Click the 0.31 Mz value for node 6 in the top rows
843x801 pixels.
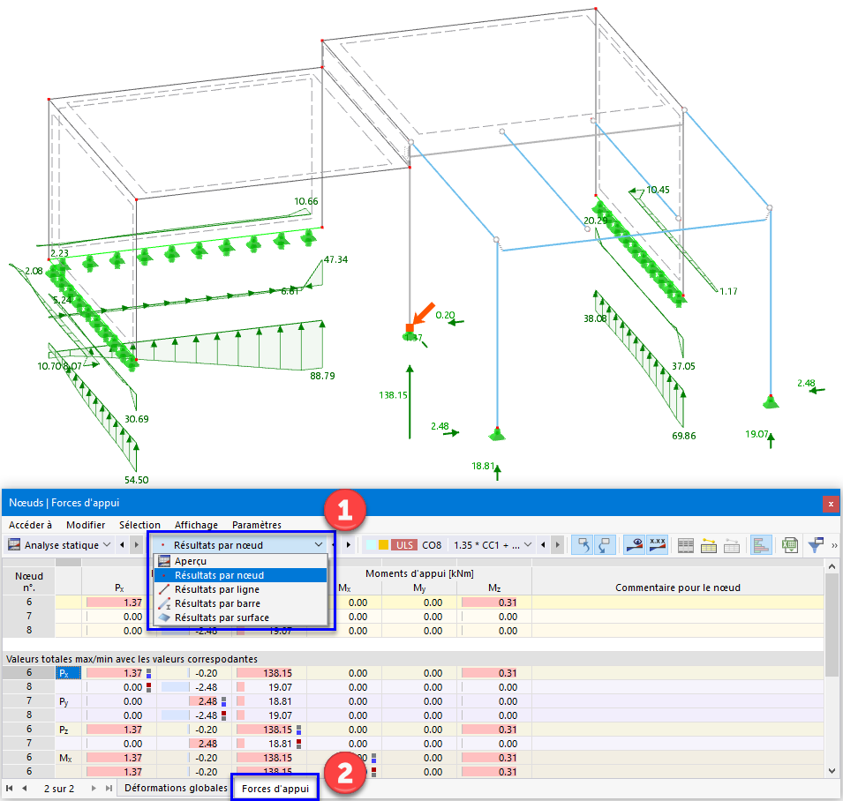[494, 603]
